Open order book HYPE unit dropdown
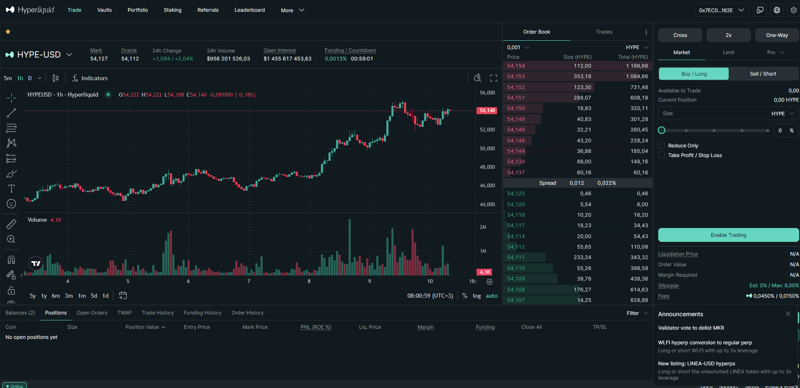Viewport: 800px width, 388px height. pos(637,47)
